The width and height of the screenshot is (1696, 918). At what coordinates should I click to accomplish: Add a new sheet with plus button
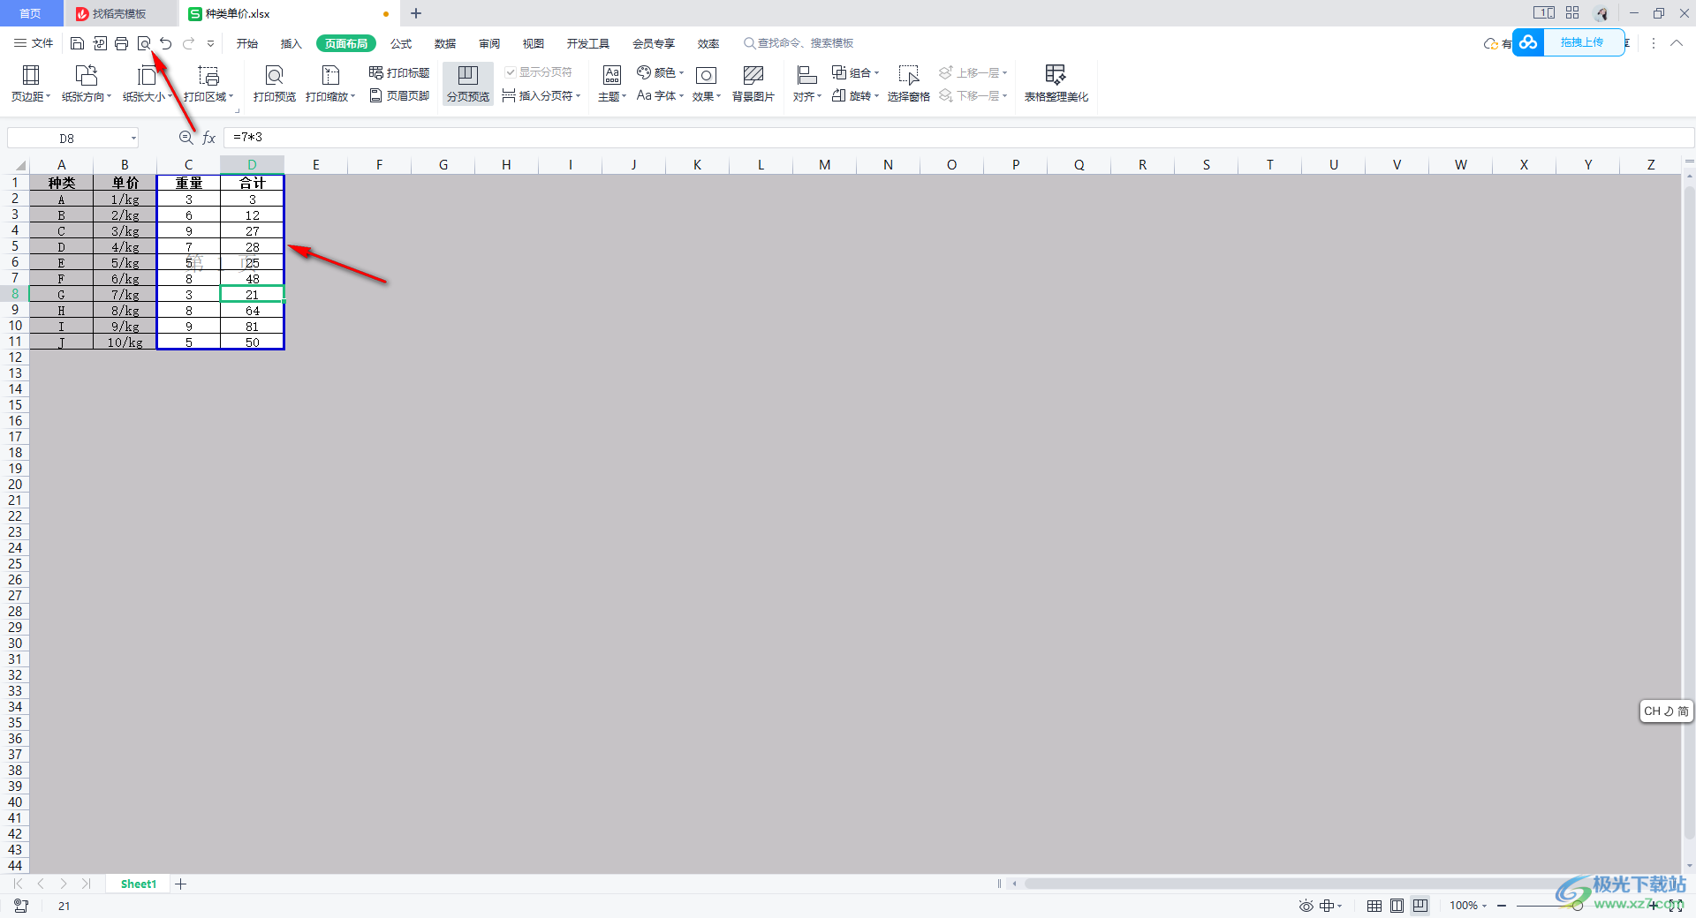click(x=181, y=884)
